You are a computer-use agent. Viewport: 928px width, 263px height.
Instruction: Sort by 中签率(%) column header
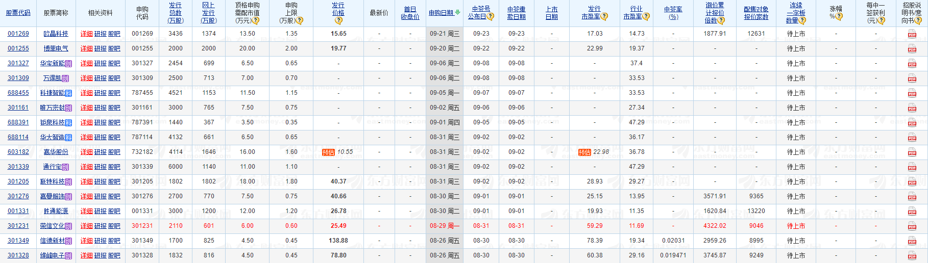(673, 13)
